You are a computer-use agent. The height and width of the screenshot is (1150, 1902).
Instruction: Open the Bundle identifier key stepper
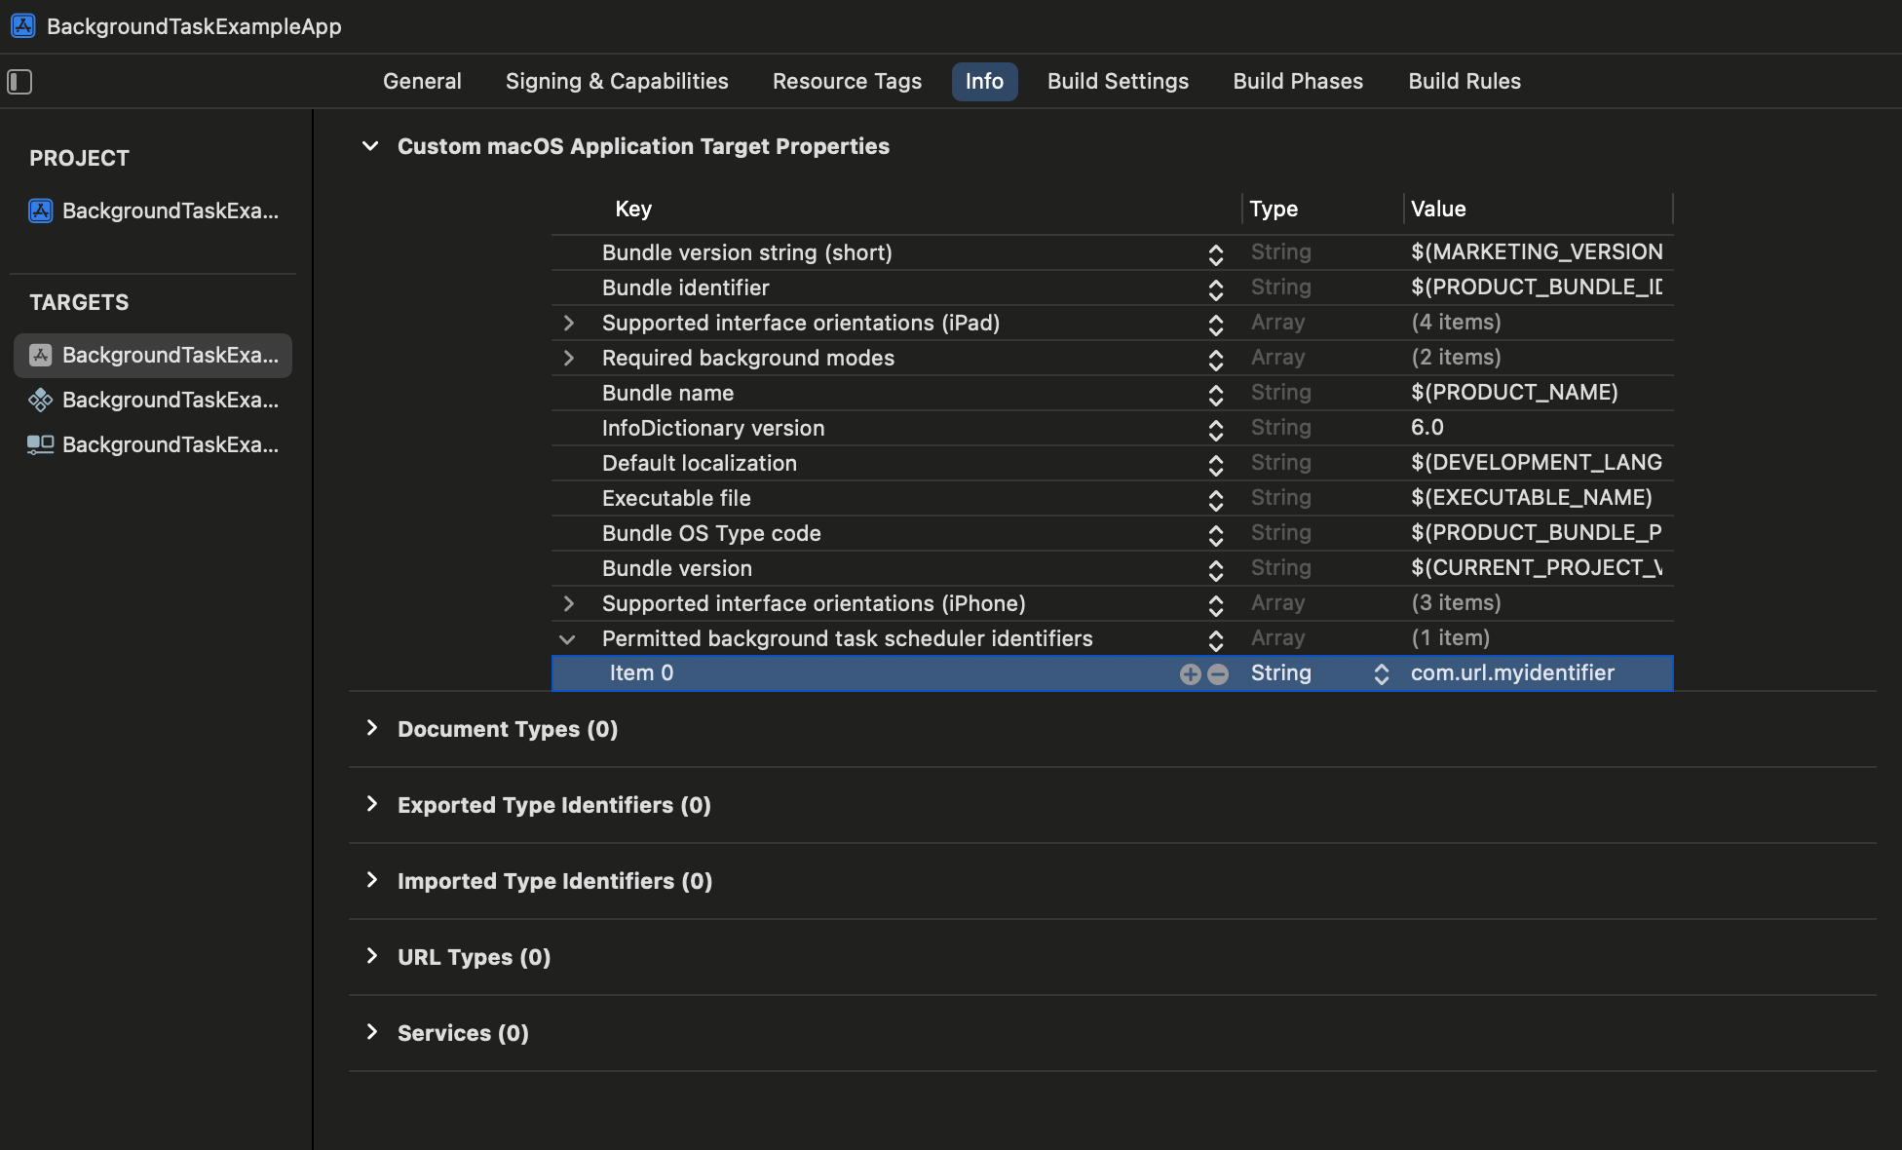[1215, 289]
